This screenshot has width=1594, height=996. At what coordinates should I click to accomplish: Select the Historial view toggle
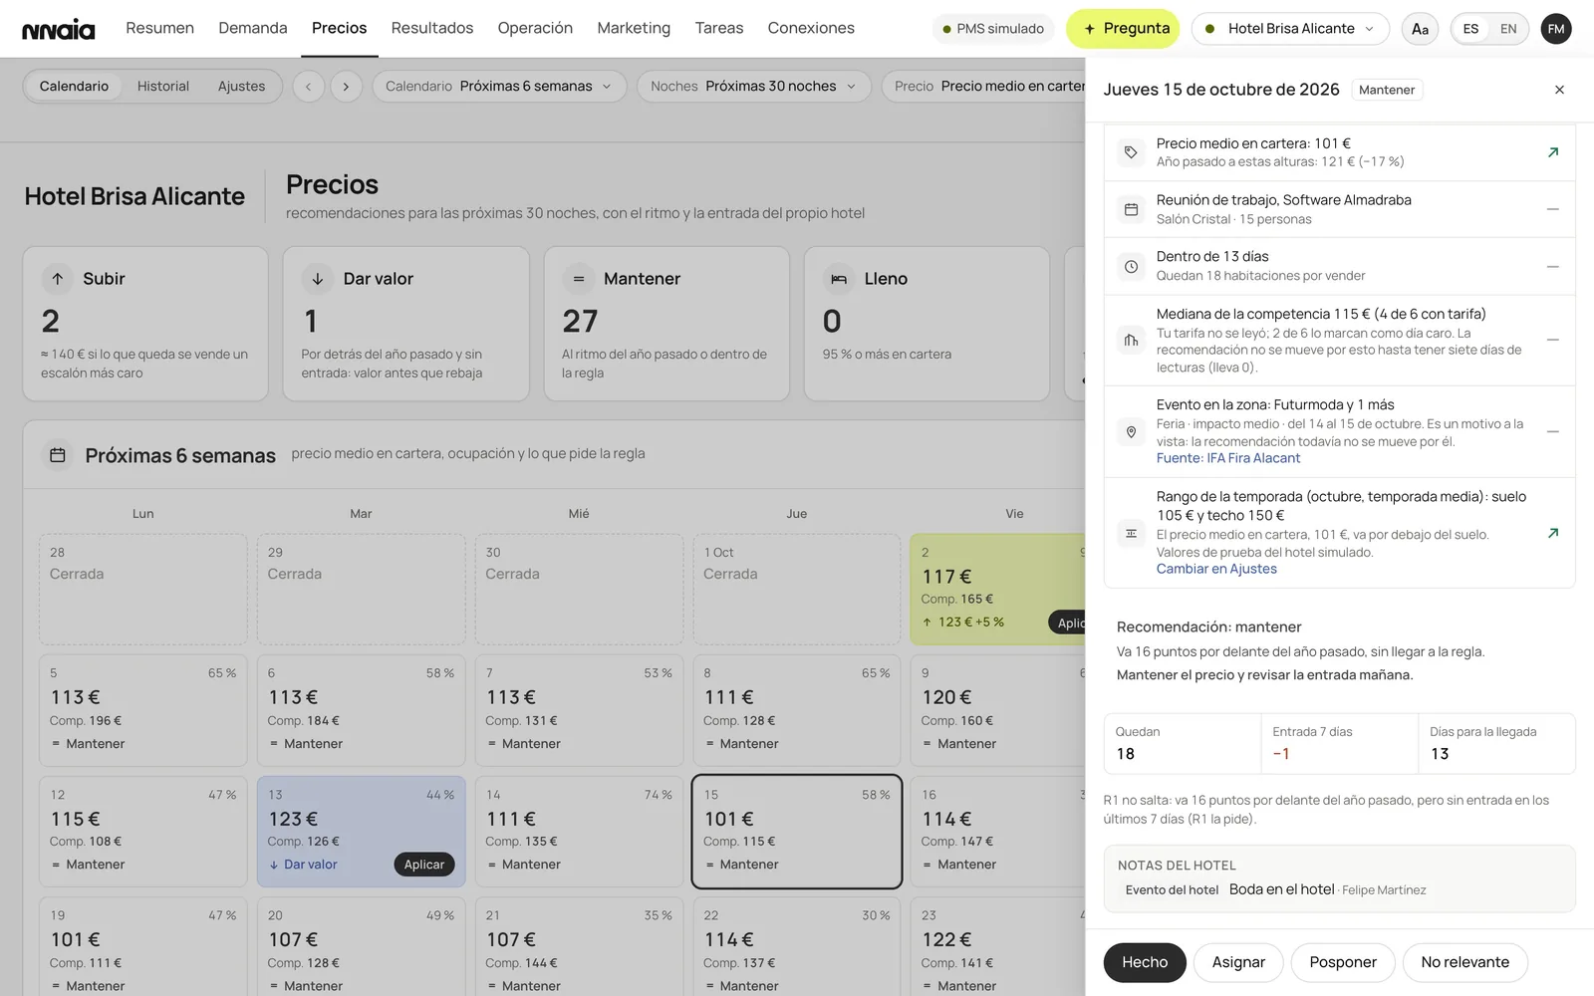(163, 87)
